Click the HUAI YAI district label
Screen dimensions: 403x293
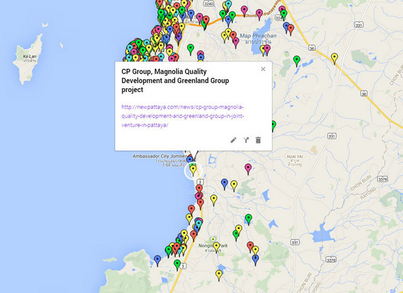pyautogui.click(x=295, y=157)
